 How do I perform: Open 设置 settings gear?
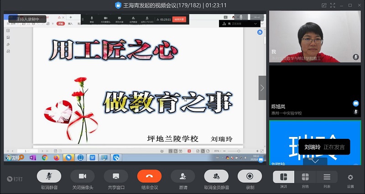point(350,178)
